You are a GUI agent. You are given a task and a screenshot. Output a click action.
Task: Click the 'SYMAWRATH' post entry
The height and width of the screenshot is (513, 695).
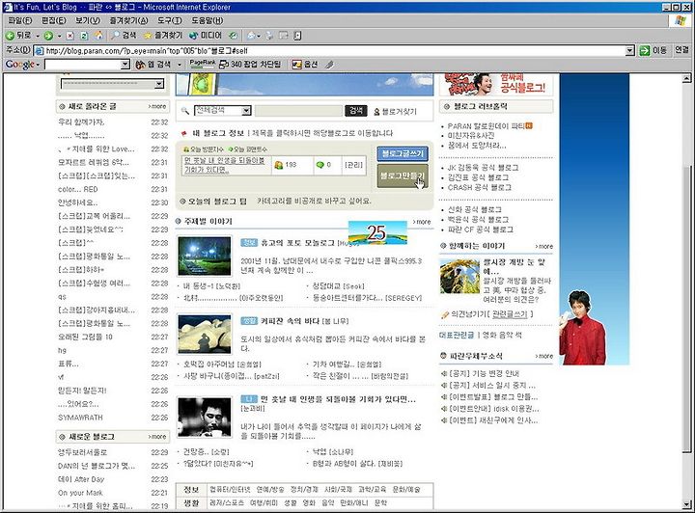click(x=80, y=418)
